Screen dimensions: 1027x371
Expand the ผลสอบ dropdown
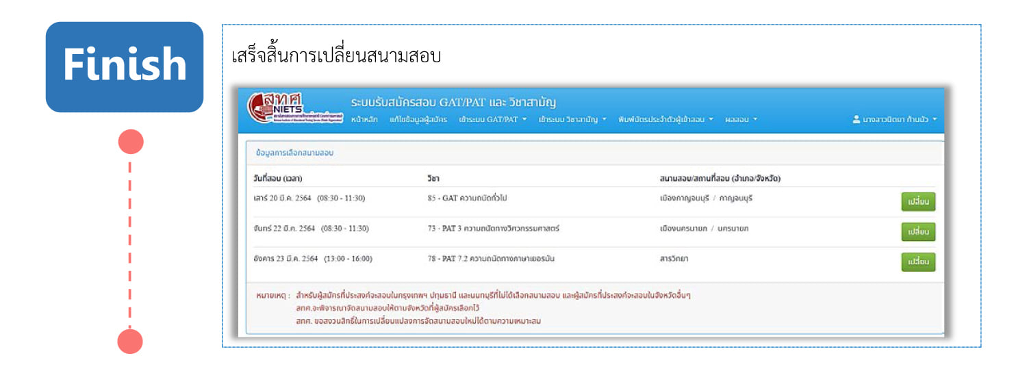(741, 119)
